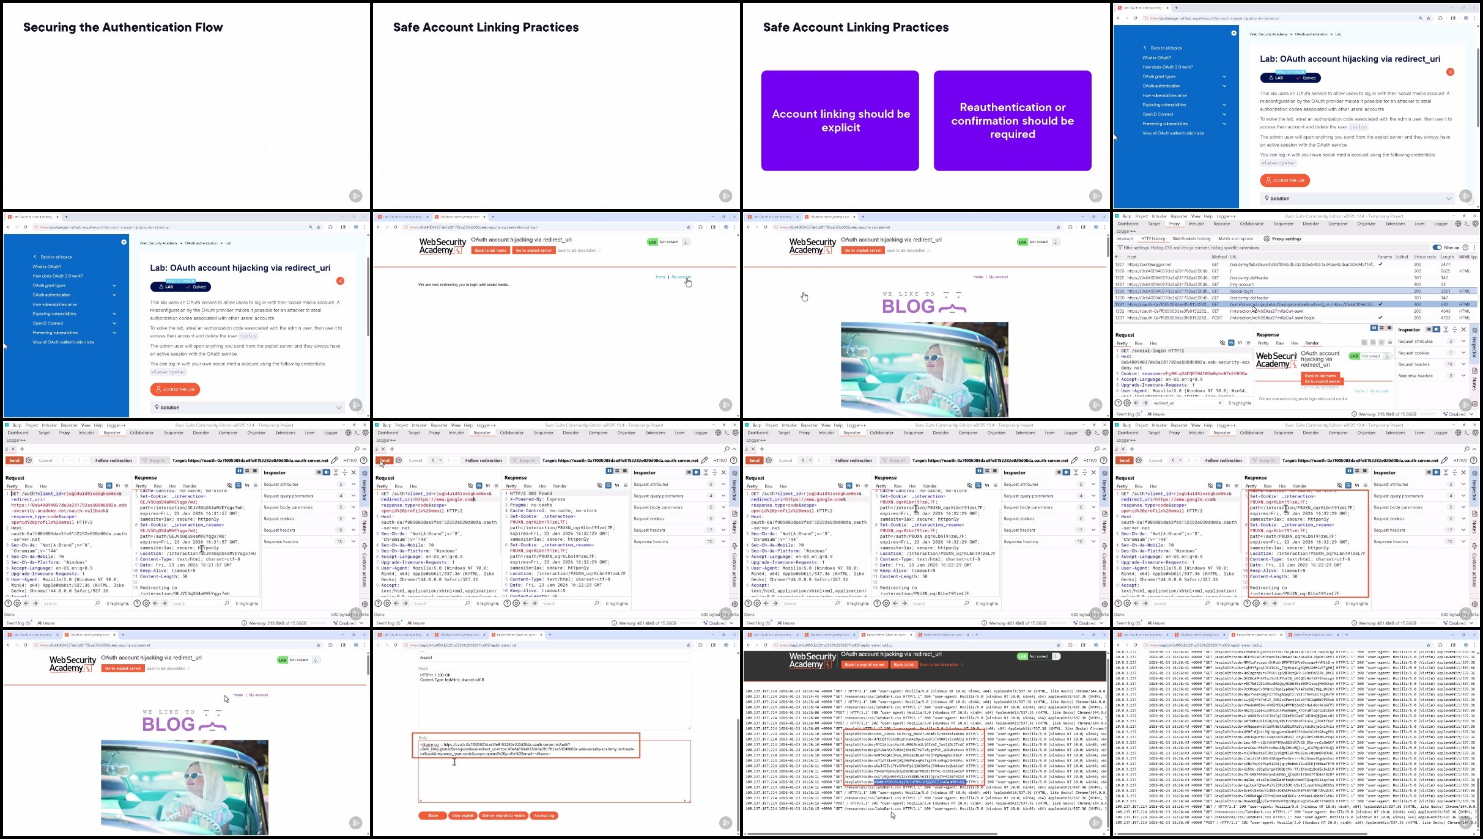Open the Match and replace tab

click(x=1235, y=239)
